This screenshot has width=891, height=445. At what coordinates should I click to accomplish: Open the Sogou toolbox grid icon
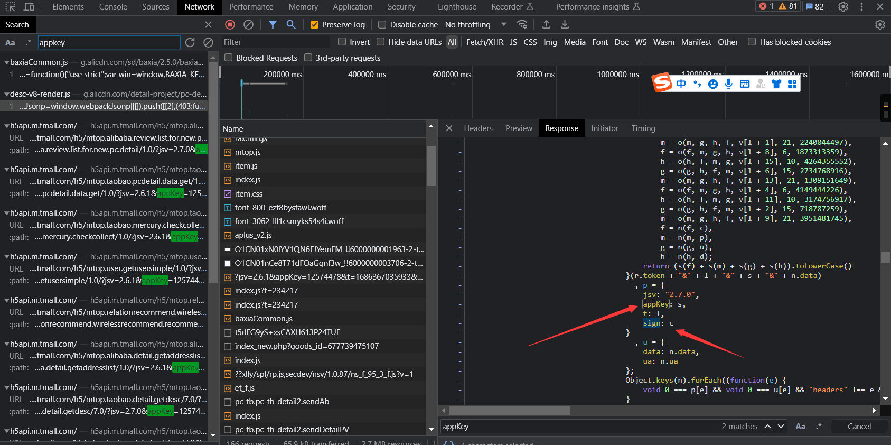point(792,84)
